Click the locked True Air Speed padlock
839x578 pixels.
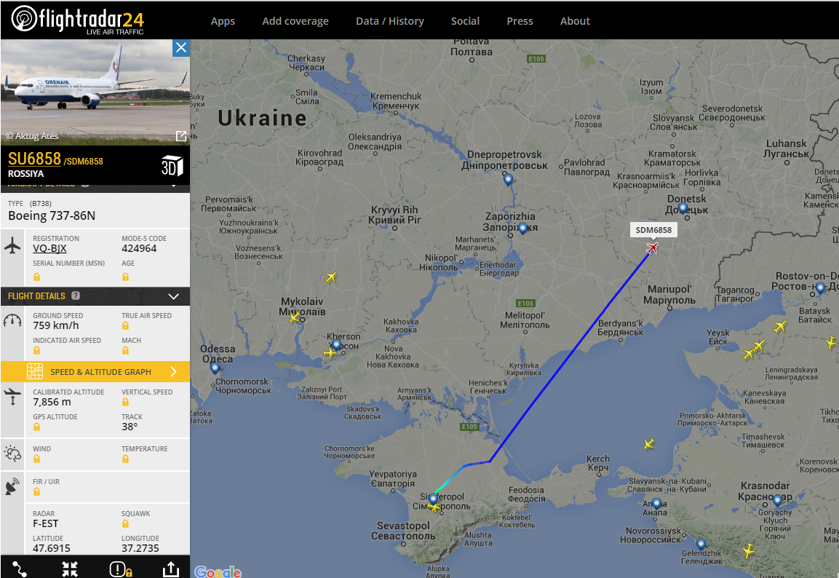click(125, 325)
